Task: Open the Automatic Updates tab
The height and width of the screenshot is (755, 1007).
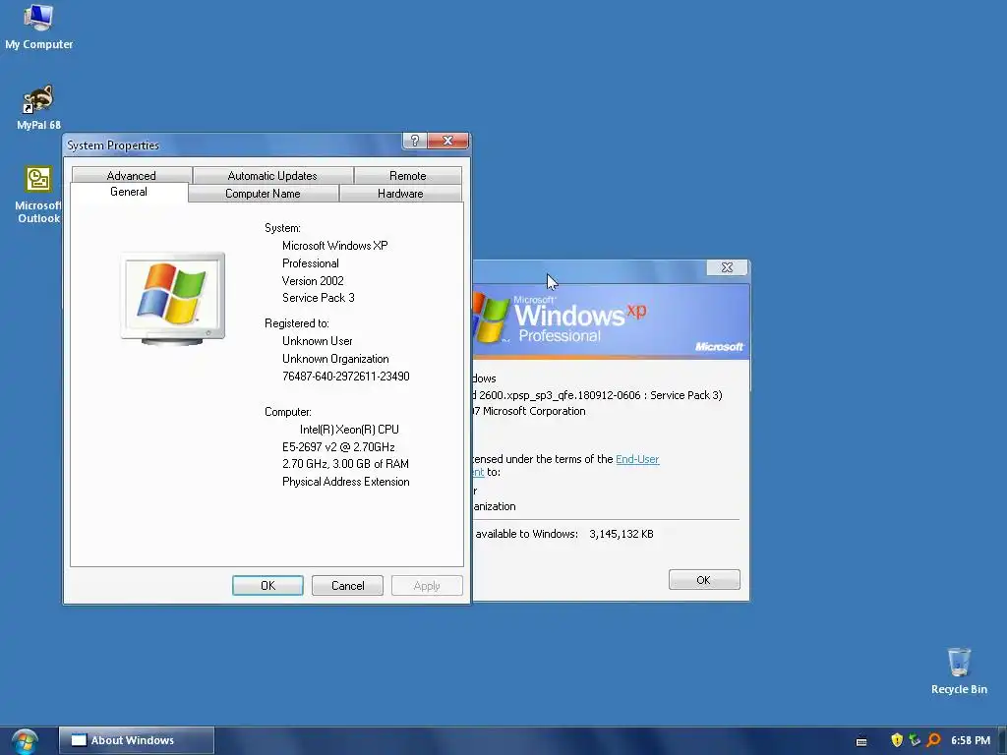Action: [x=272, y=175]
